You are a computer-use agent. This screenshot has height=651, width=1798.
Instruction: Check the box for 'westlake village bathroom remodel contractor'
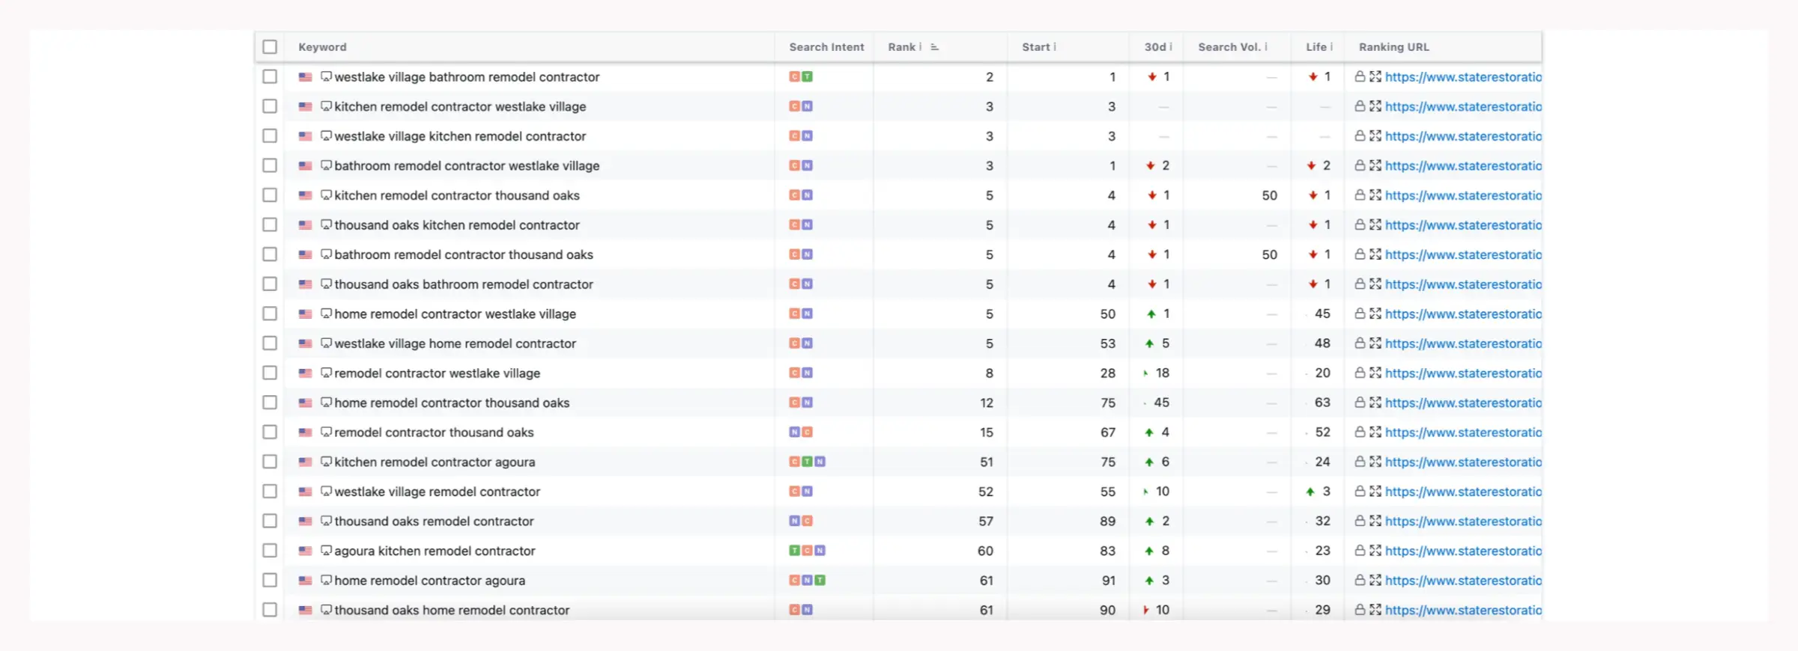tap(270, 76)
